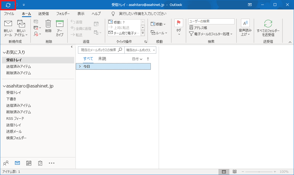
Task: Open the 現在のメールボックス scope dropdown
Action: (140, 50)
